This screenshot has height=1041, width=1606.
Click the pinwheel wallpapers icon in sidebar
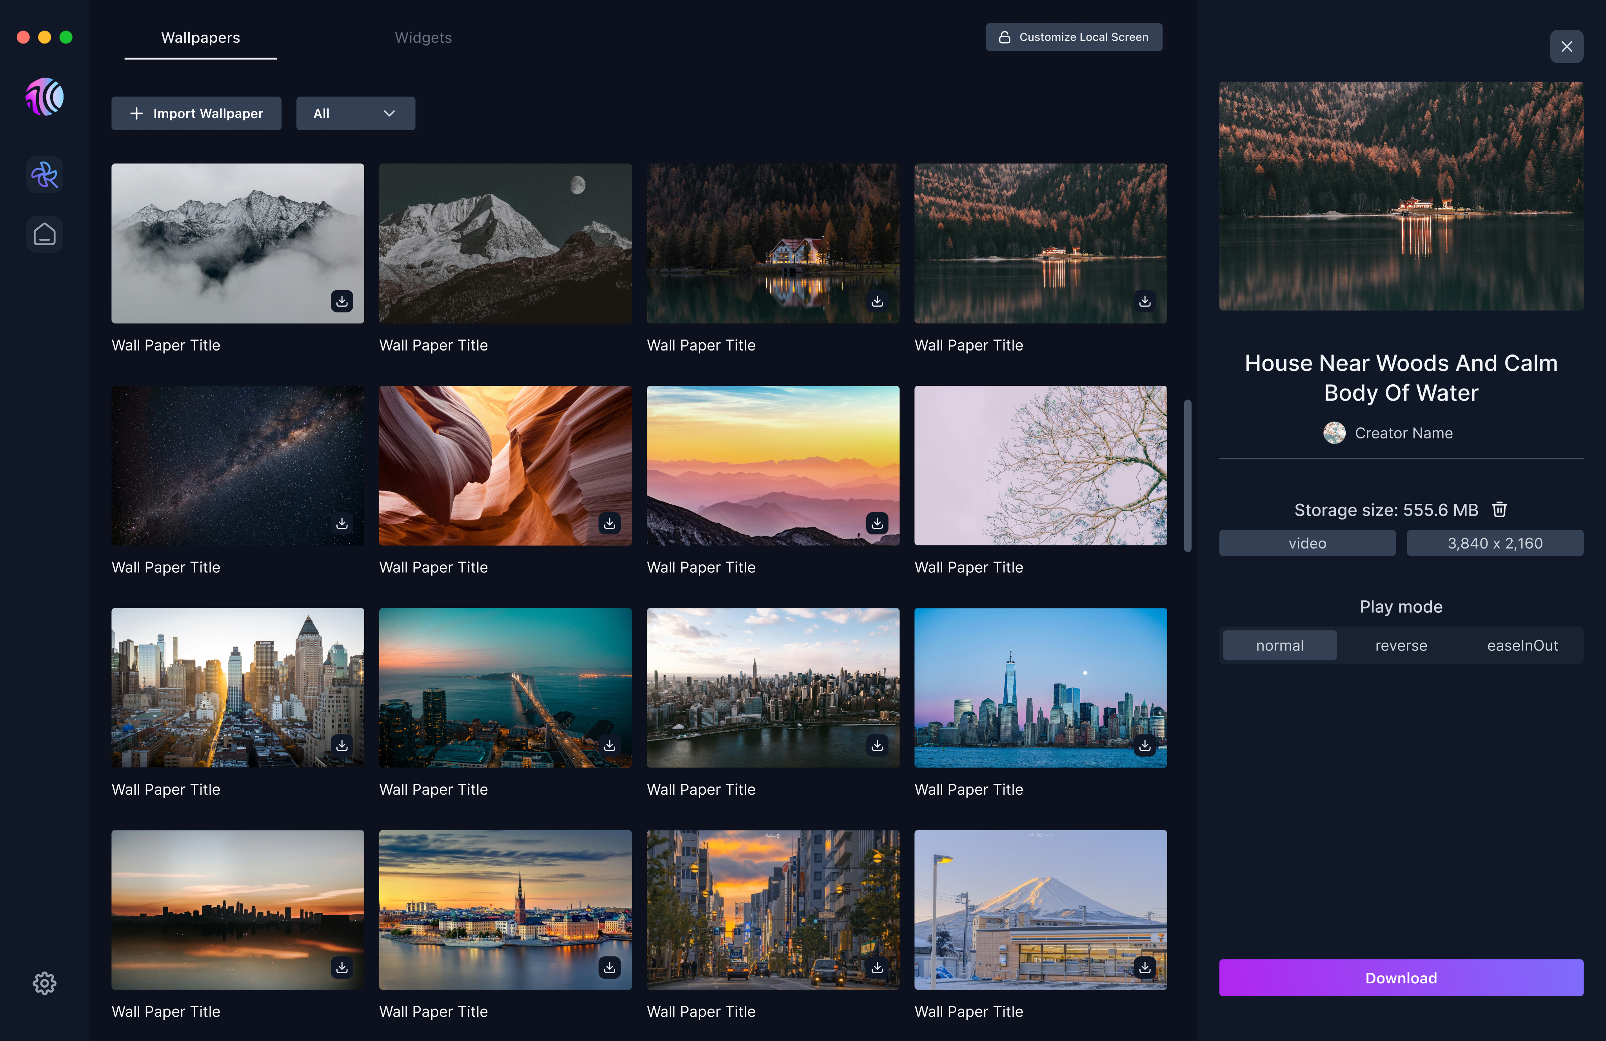[x=45, y=175]
